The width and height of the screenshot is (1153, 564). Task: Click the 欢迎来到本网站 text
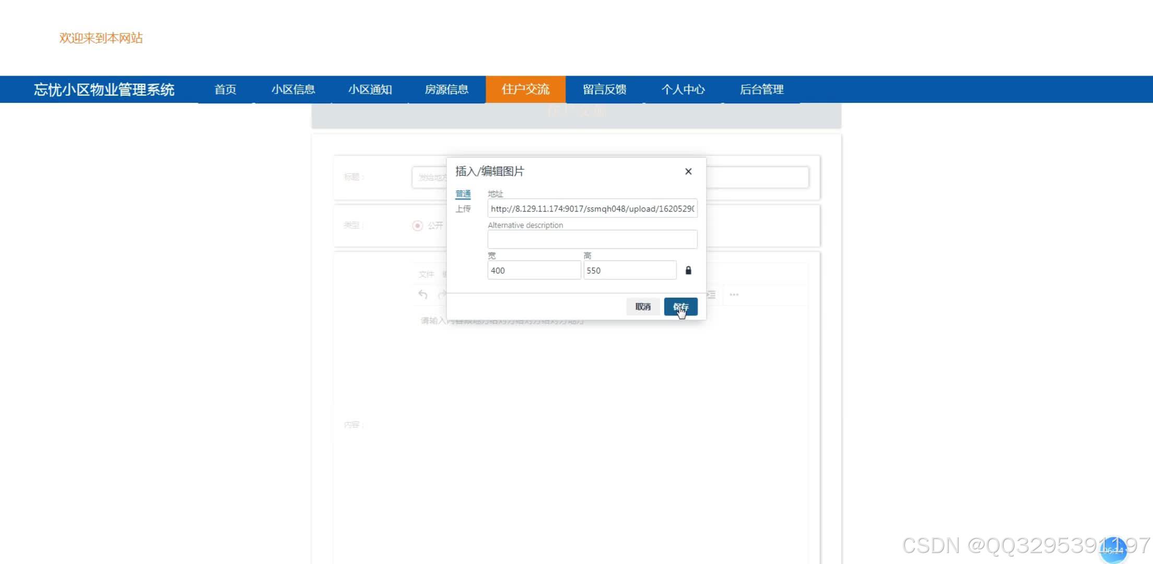101,38
